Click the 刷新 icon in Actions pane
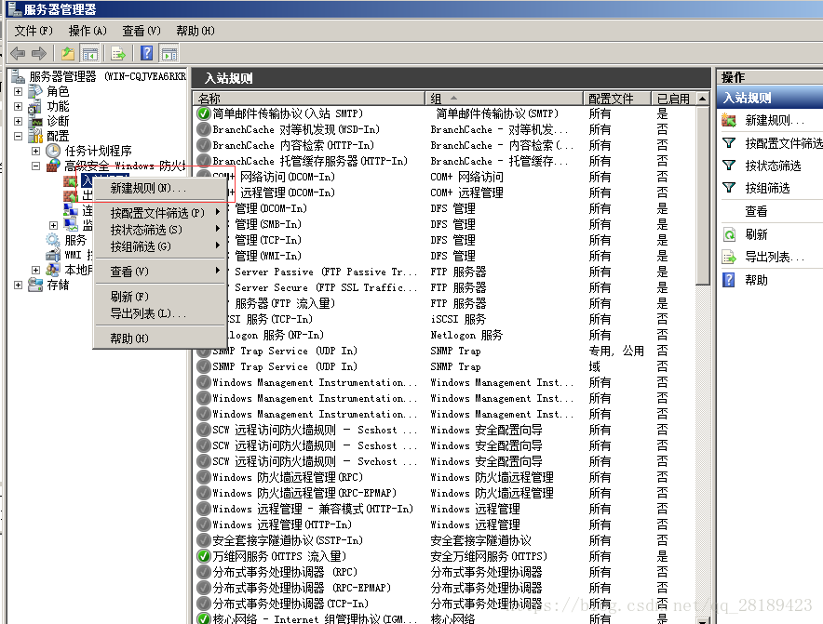The height and width of the screenshot is (624, 823). pyautogui.click(x=729, y=235)
